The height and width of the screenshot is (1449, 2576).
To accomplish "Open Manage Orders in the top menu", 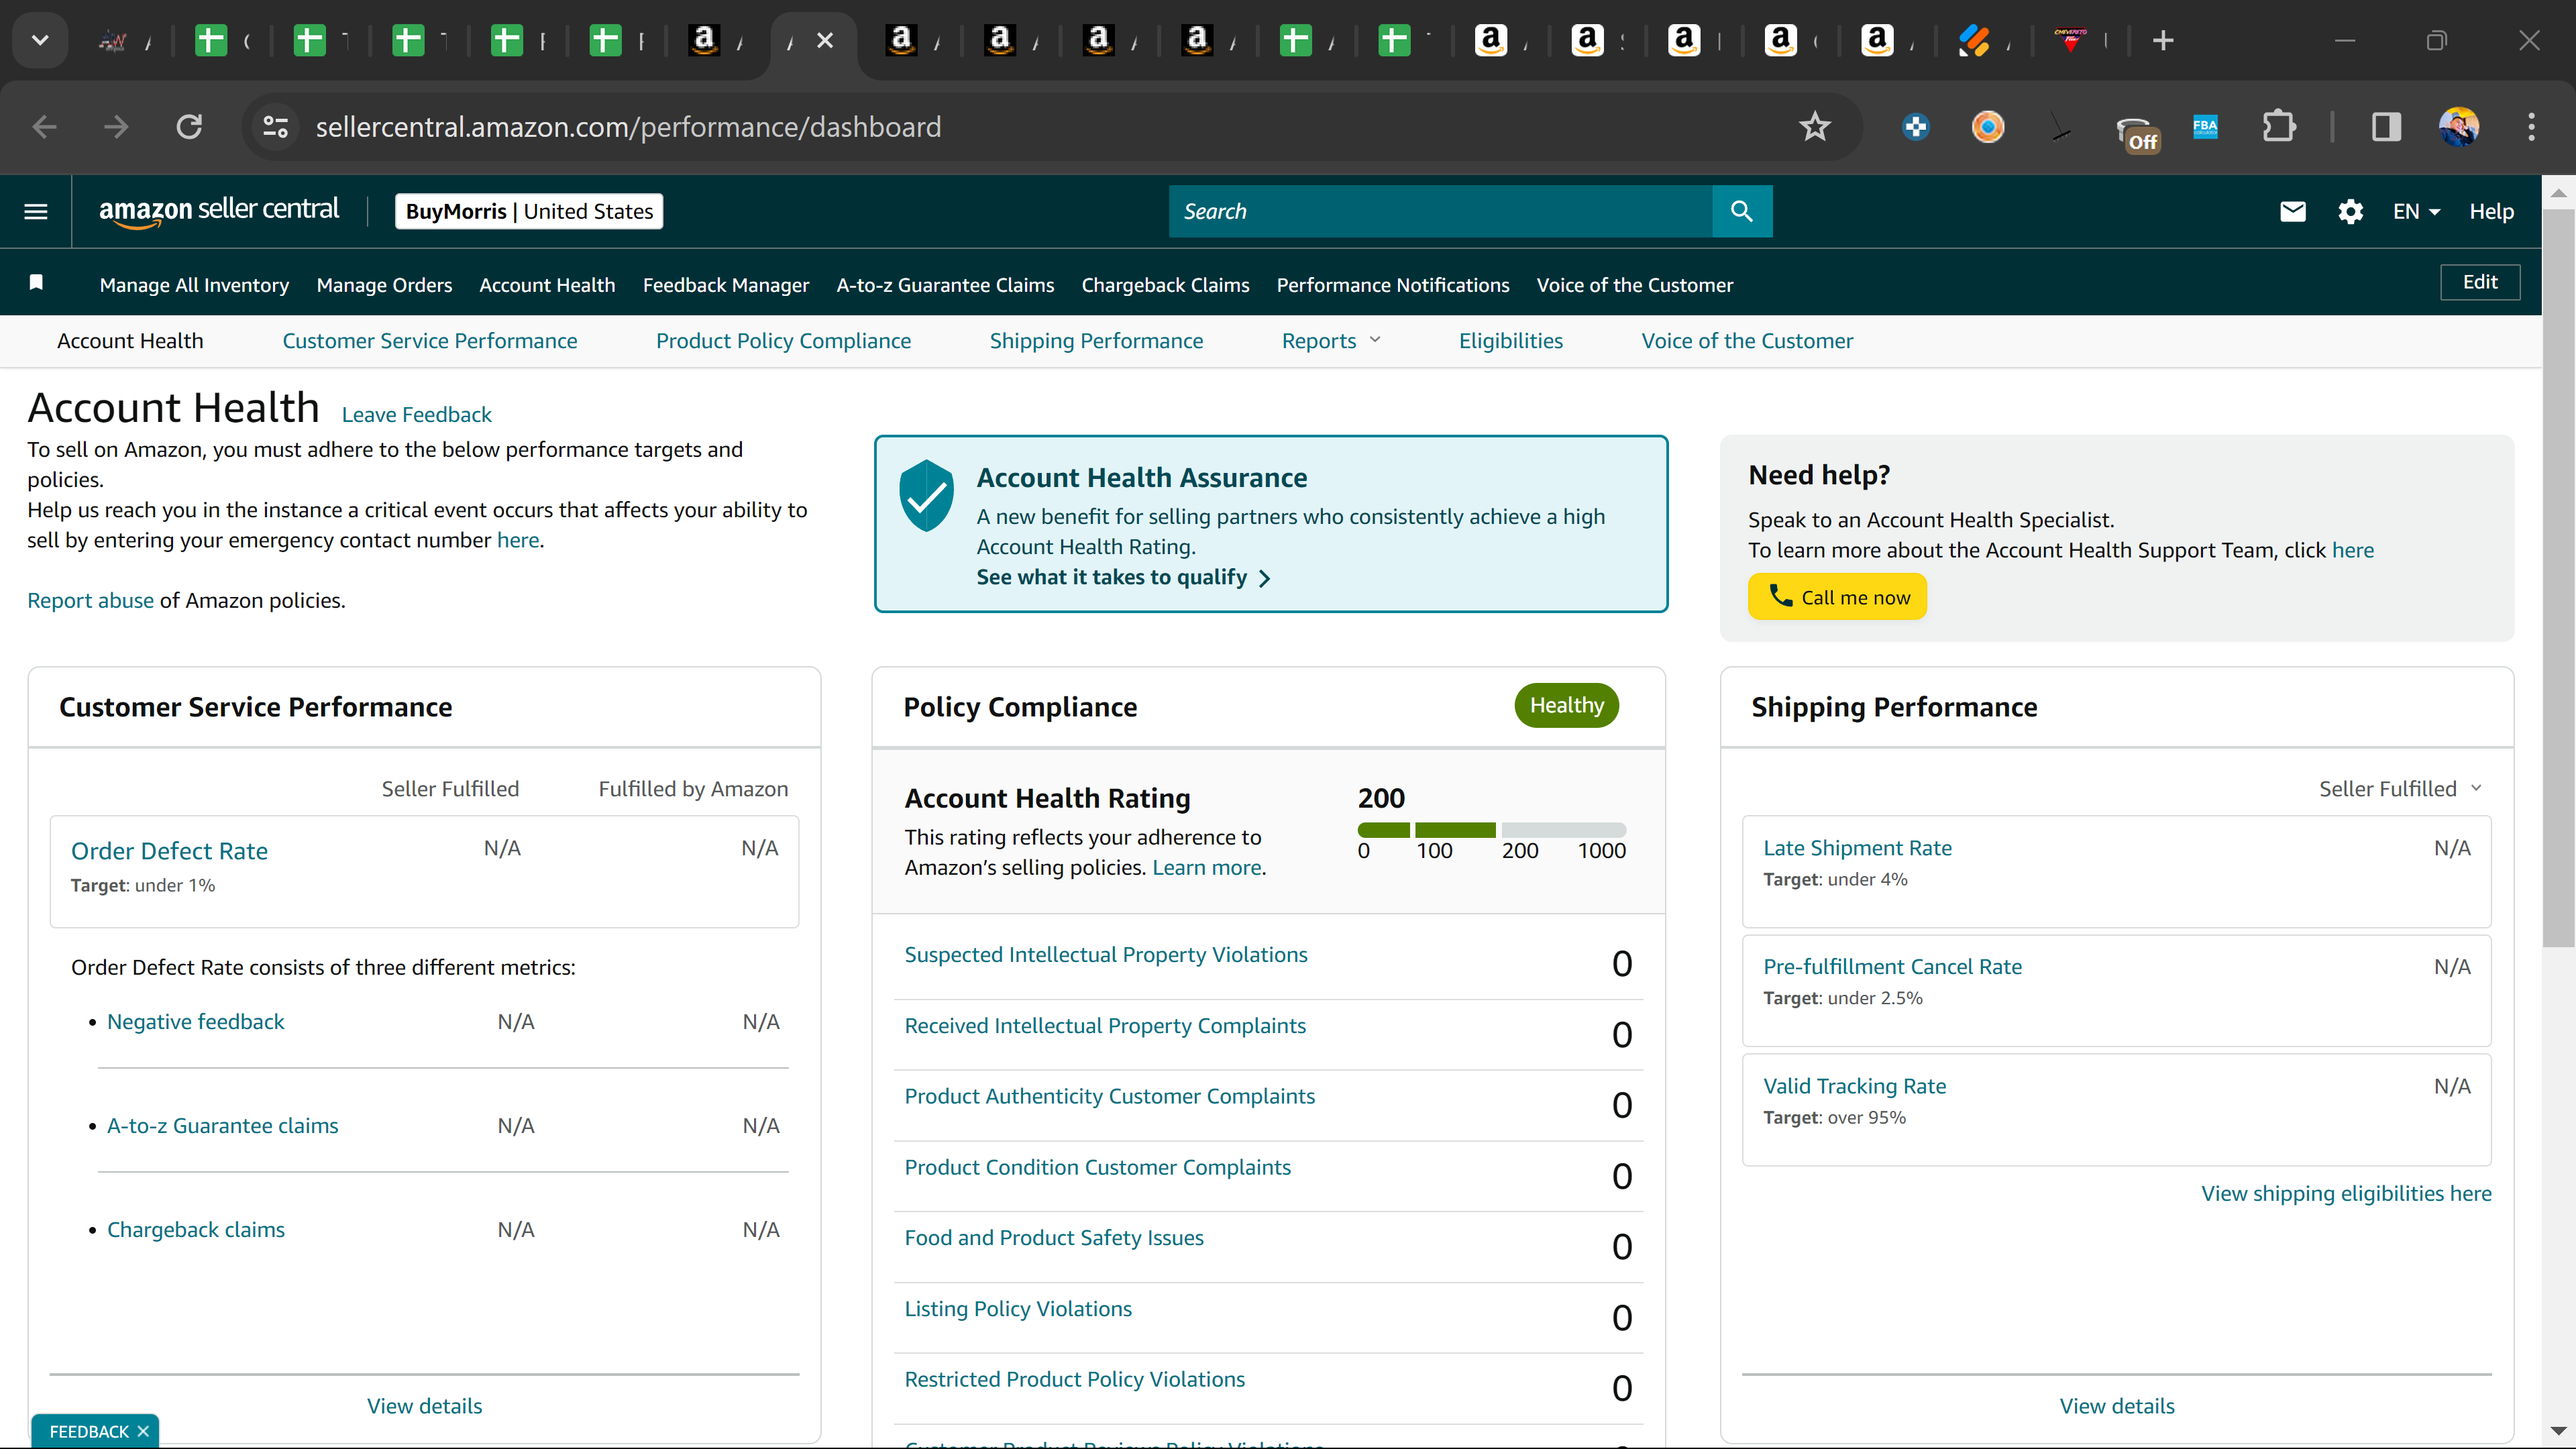I will 384,285.
